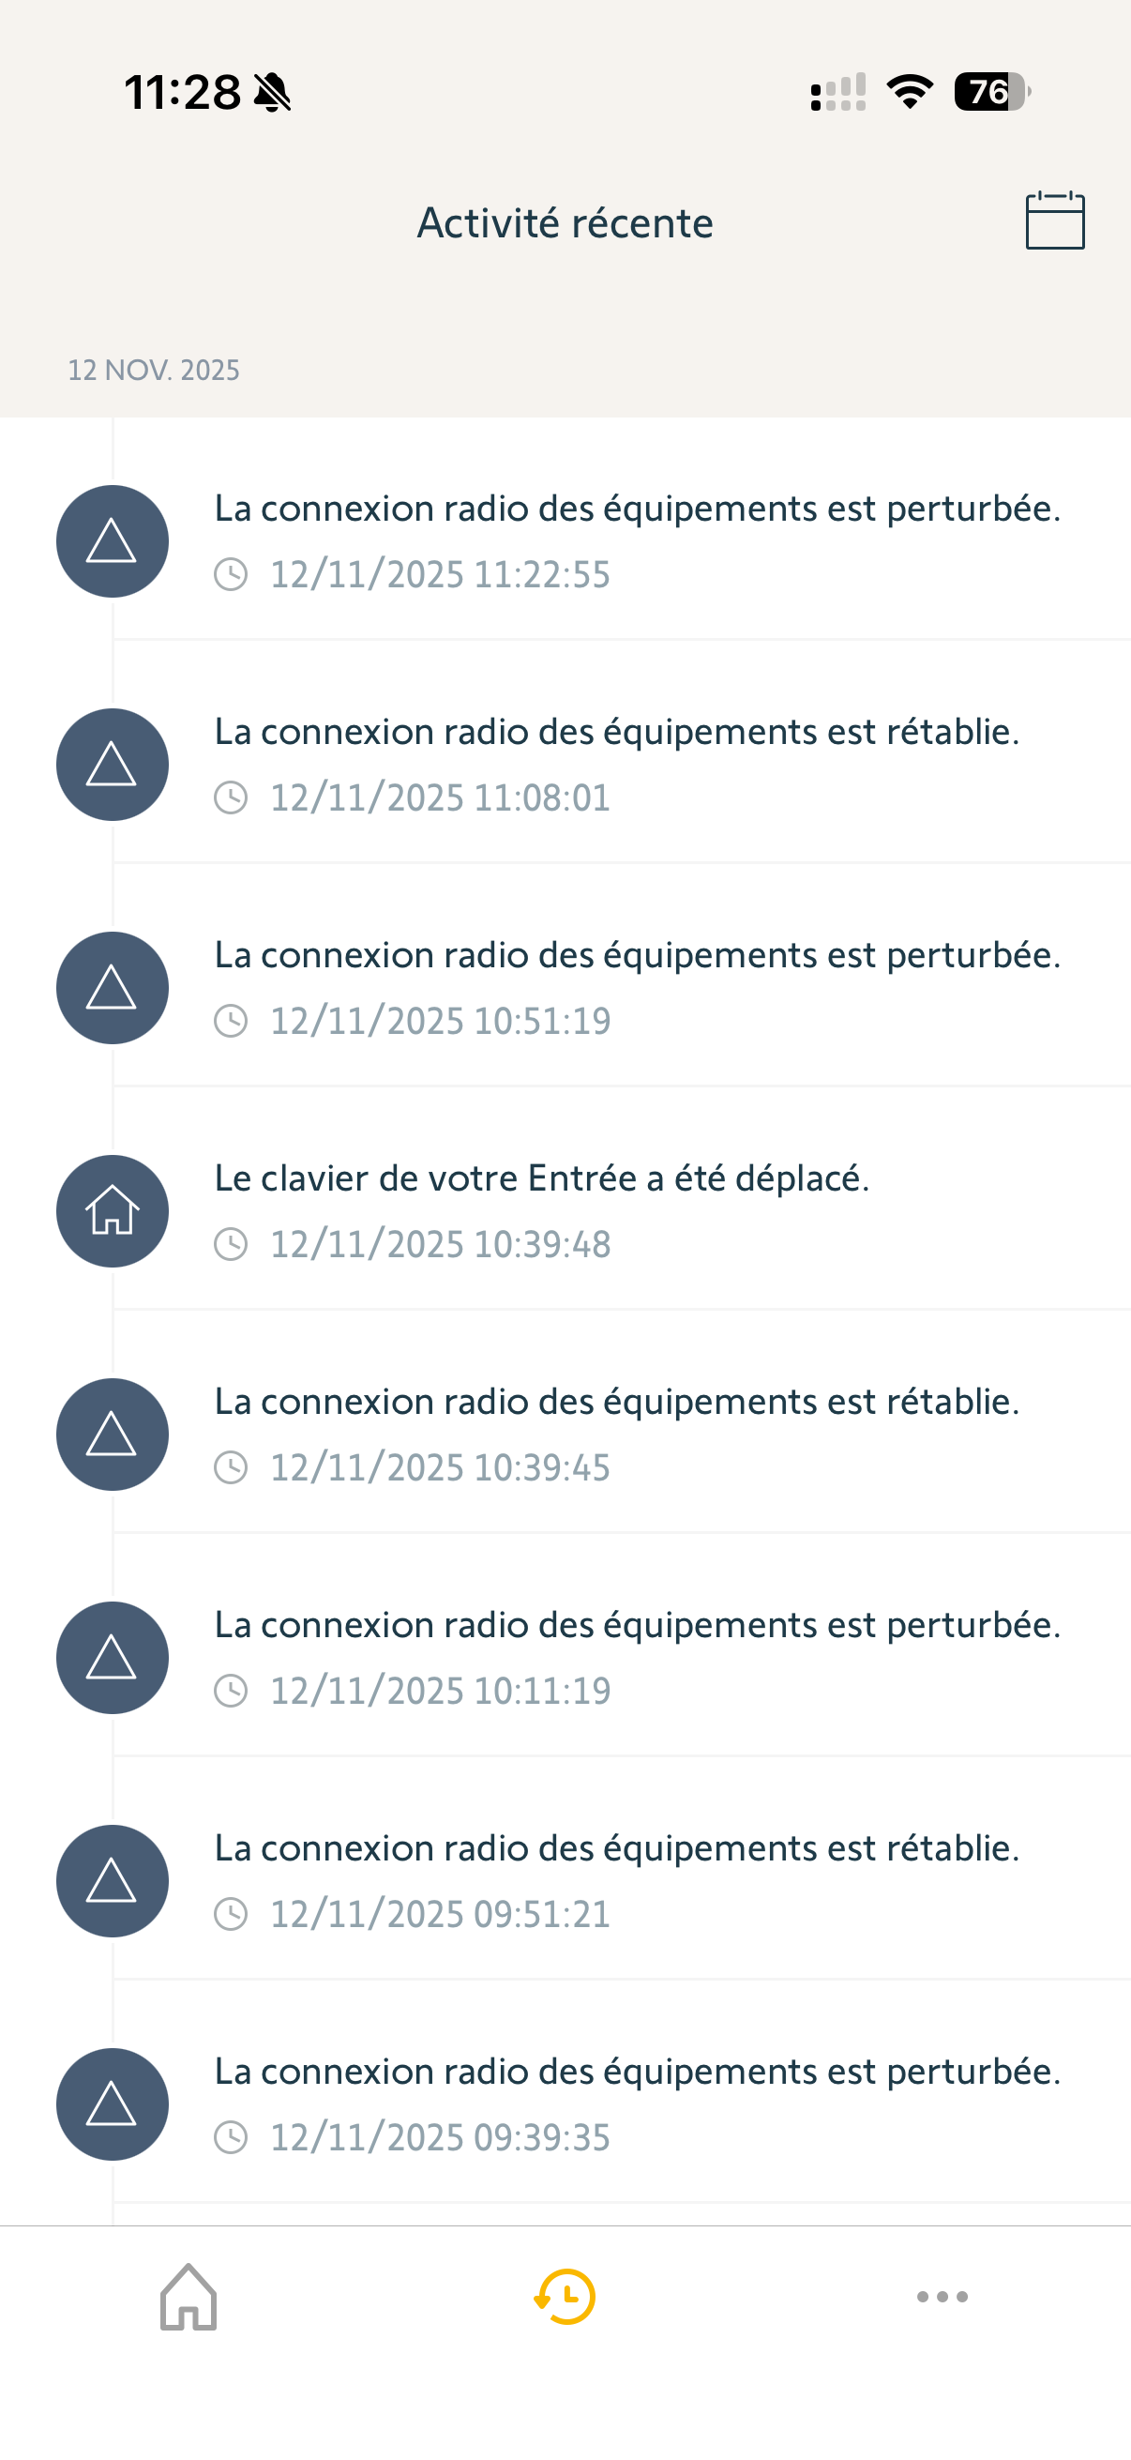
Task: Open the calendar date picker icon
Action: [x=1055, y=220]
